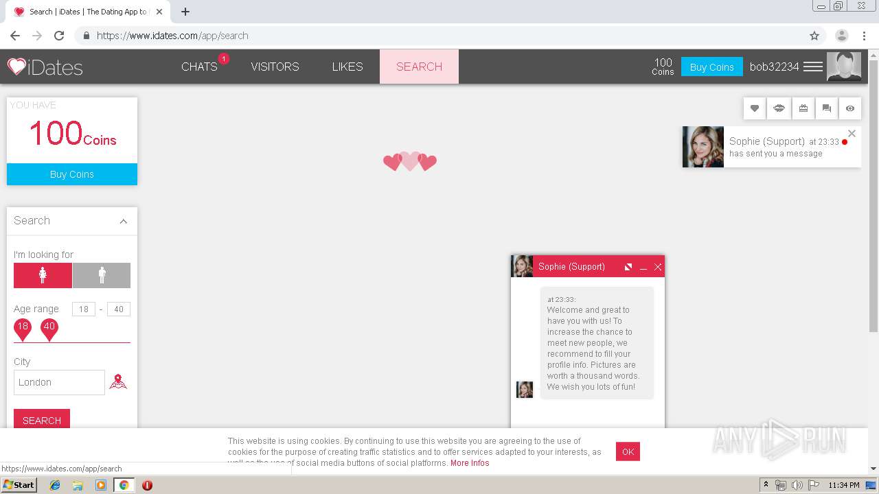This screenshot has width=879, height=494.
Task: Click the volume icon in the system tray
Action: (797, 485)
